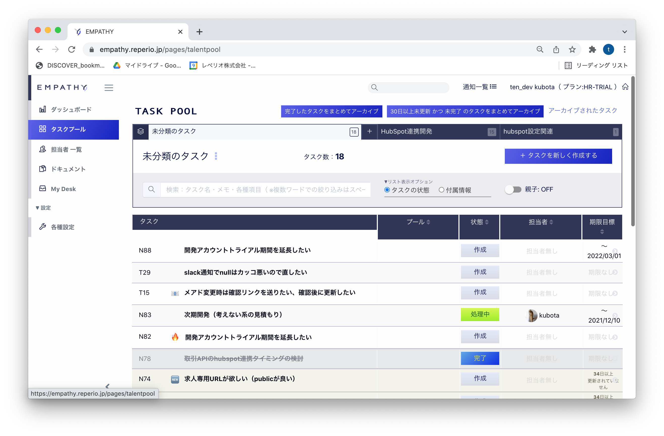The width and height of the screenshot is (664, 436).
Task: Reload the browser page
Action: (x=72, y=49)
